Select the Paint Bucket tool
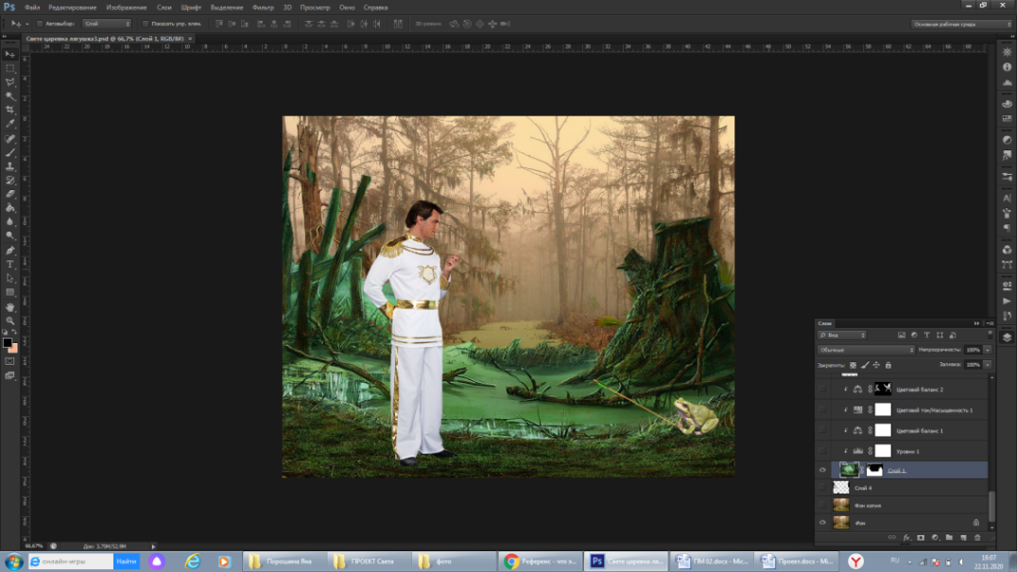1017x572 pixels. pyautogui.click(x=10, y=208)
